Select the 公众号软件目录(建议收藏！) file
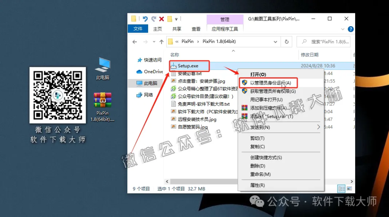Screen dimensions: 389x217 click(202, 96)
